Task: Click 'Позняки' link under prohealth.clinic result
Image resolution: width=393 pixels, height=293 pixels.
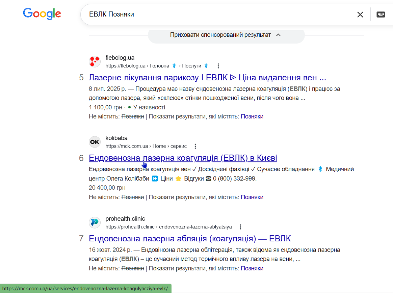Action: [x=252, y=268]
